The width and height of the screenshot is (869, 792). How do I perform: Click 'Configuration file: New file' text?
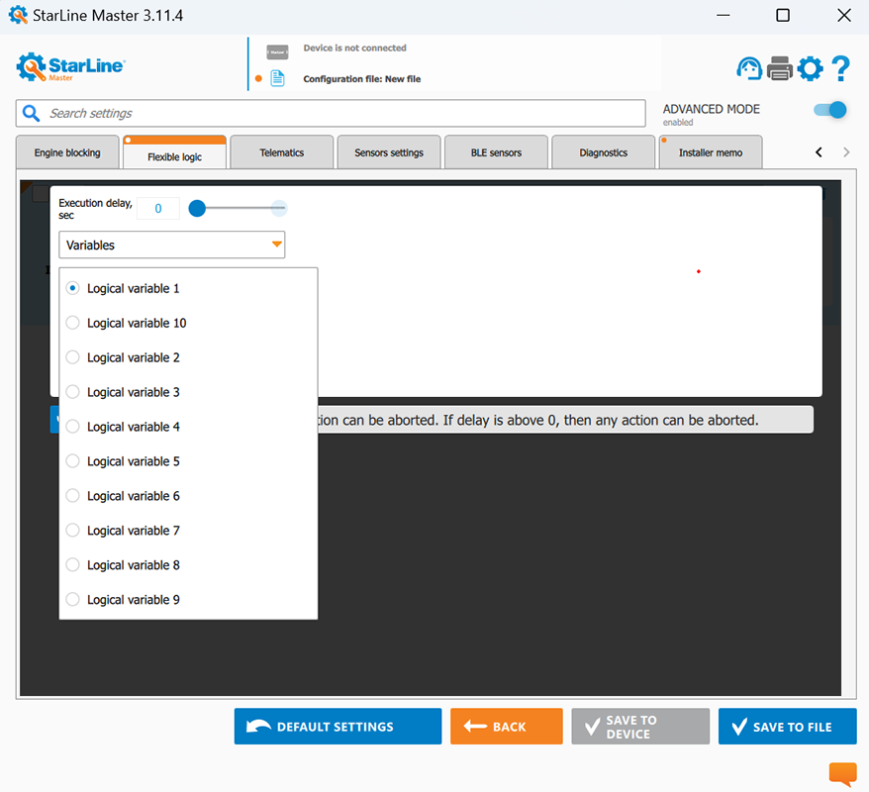(362, 78)
